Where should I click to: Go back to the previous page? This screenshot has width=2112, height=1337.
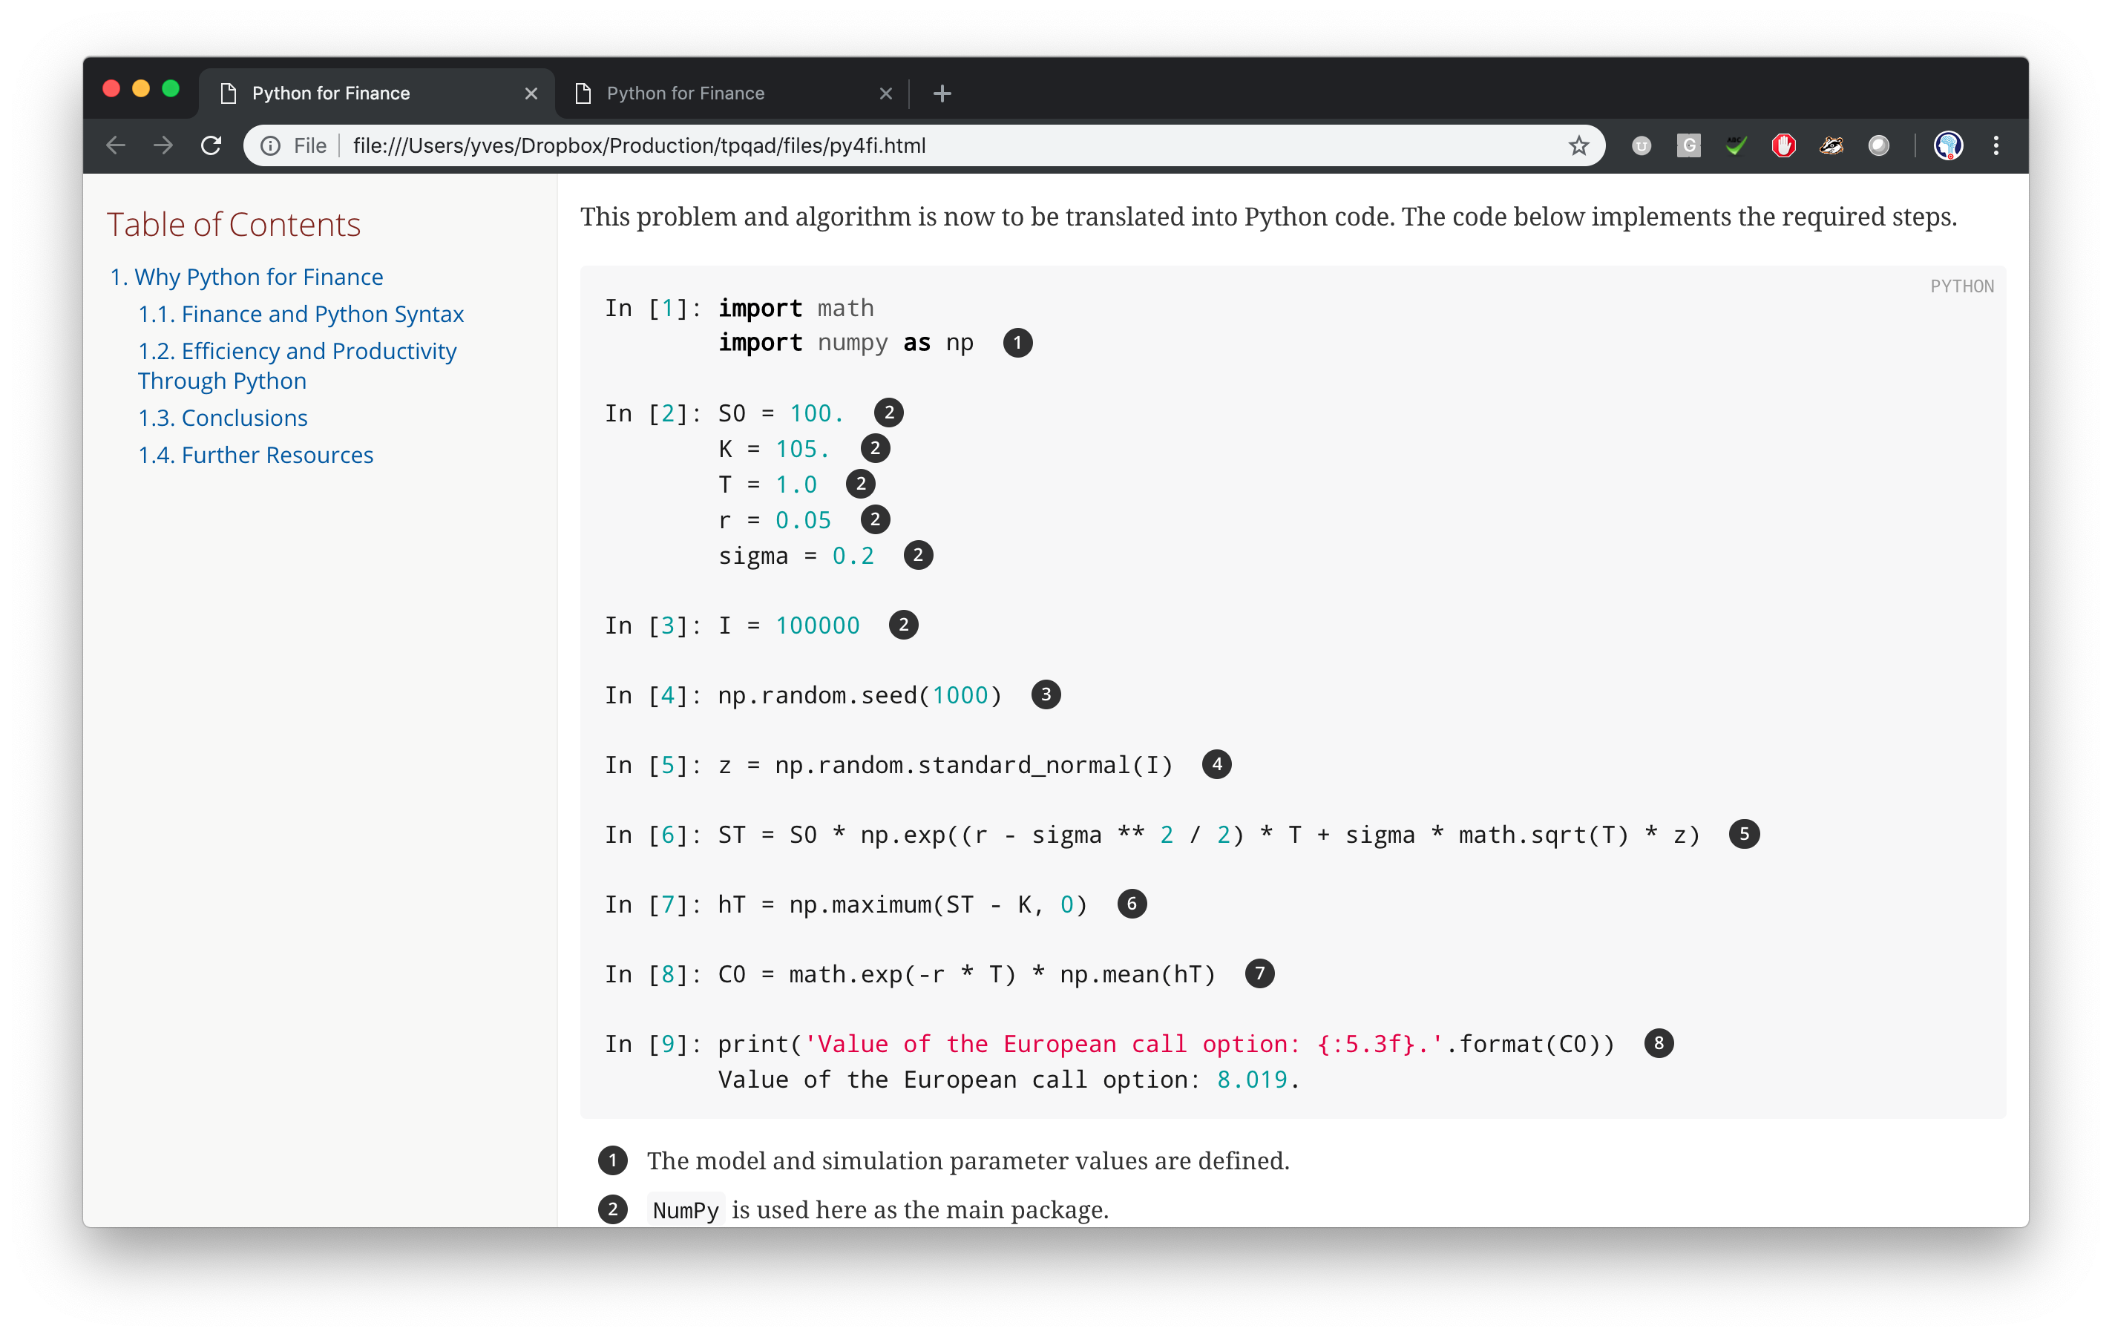116,145
